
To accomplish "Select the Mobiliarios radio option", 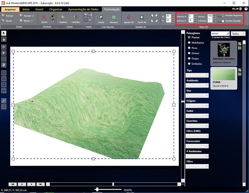I will [x=189, y=43].
